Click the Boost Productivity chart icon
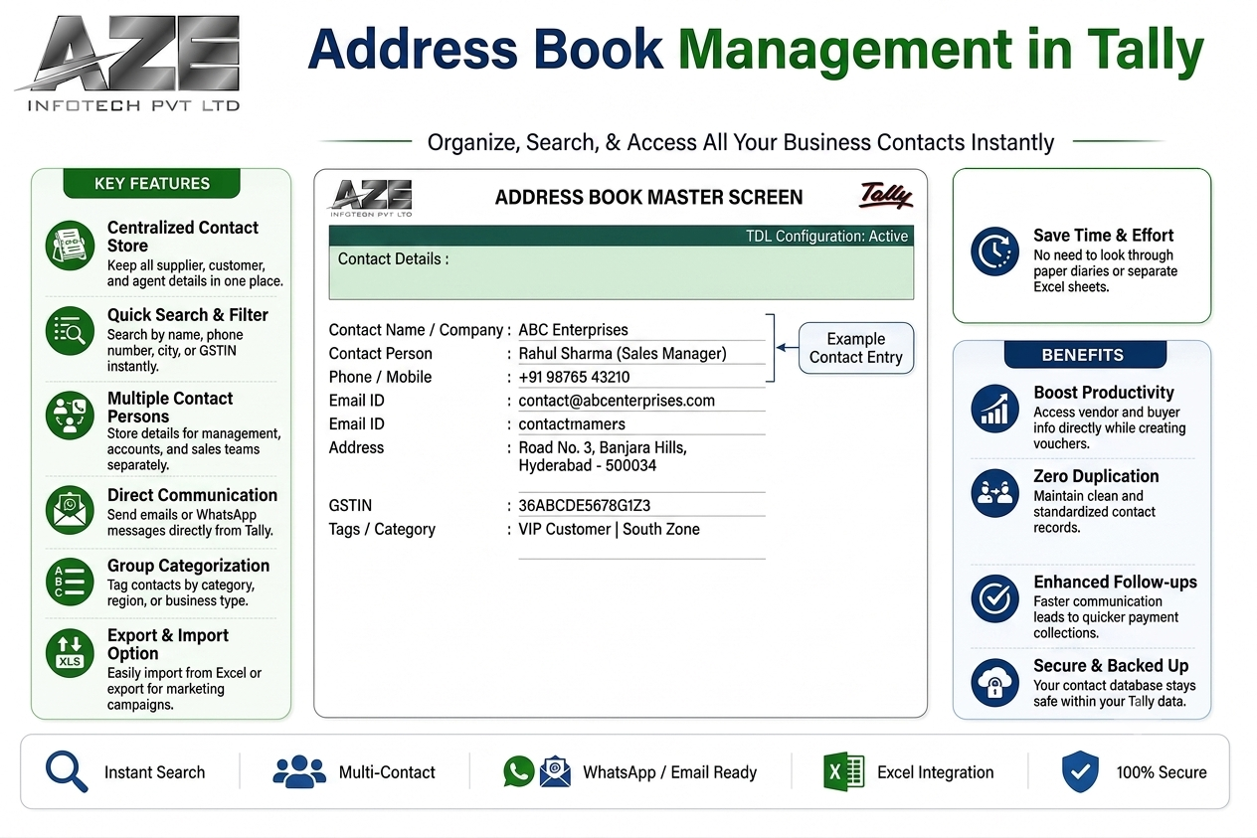The width and height of the screenshot is (1257, 838). (x=994, y=409)
